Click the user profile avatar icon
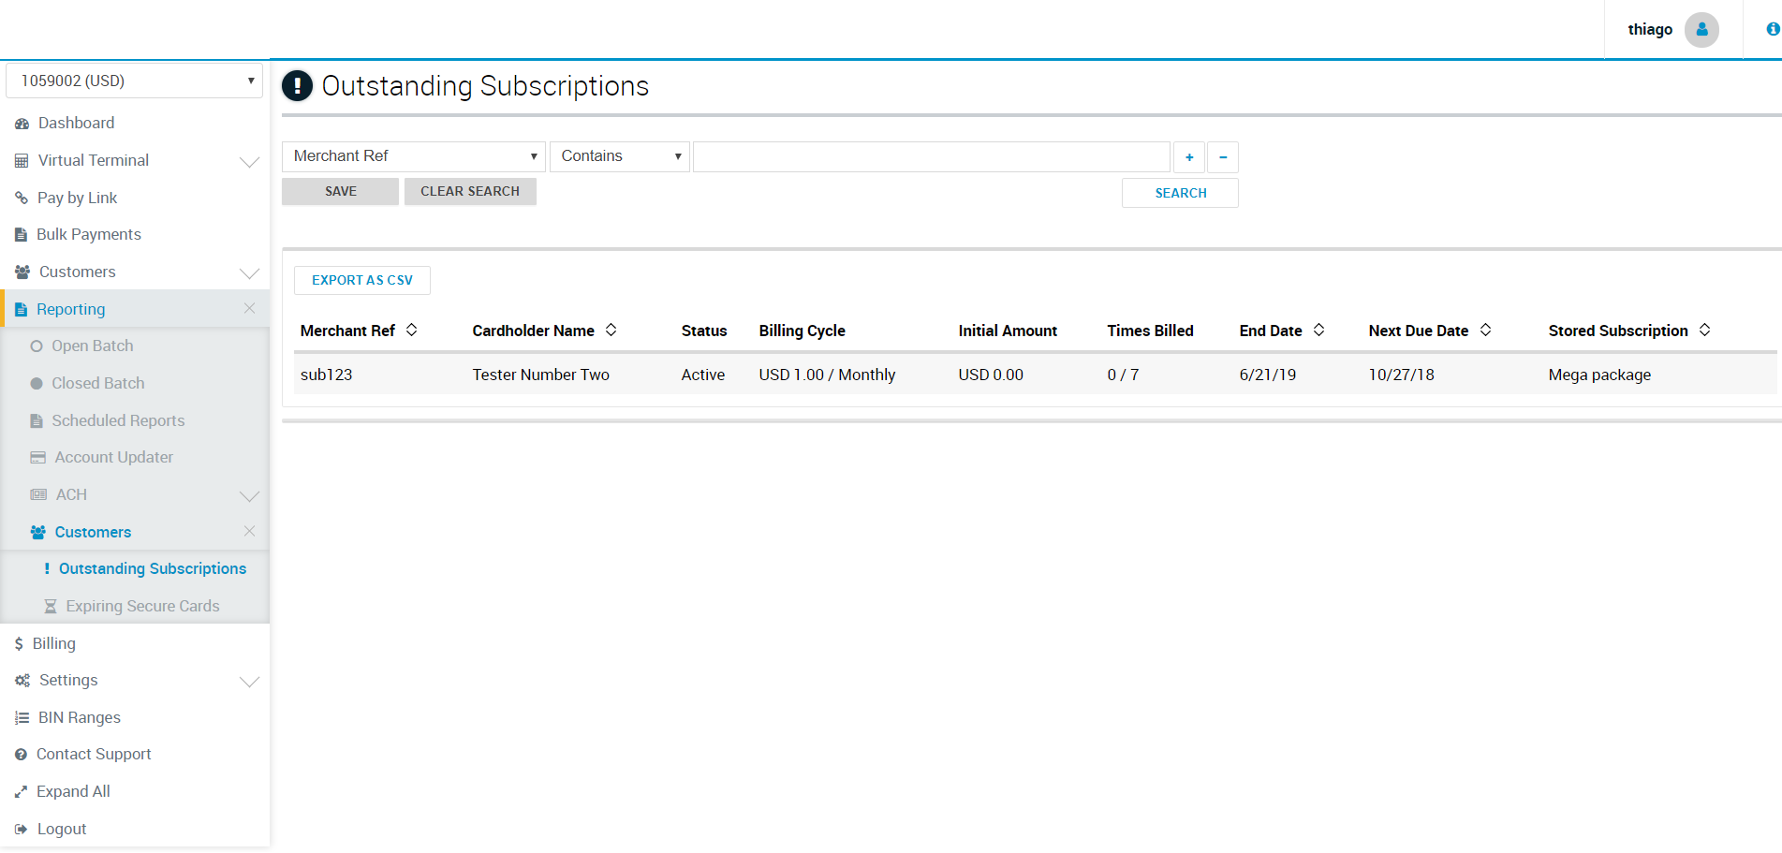The height and width of the screenshot is (853, 1782). point(1701,30)
